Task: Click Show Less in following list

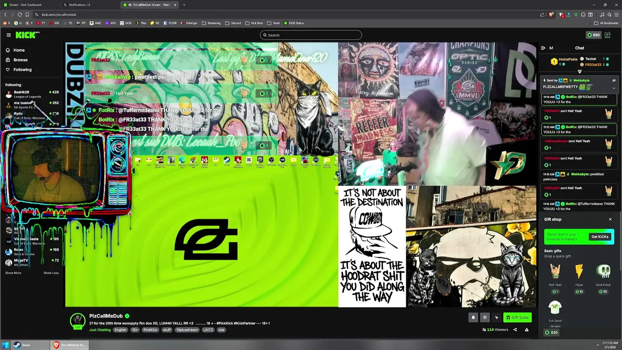Action: (51, 273)
